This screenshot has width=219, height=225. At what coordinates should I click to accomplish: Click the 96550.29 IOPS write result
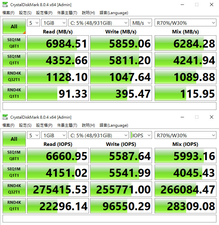(x=121, y=206)
